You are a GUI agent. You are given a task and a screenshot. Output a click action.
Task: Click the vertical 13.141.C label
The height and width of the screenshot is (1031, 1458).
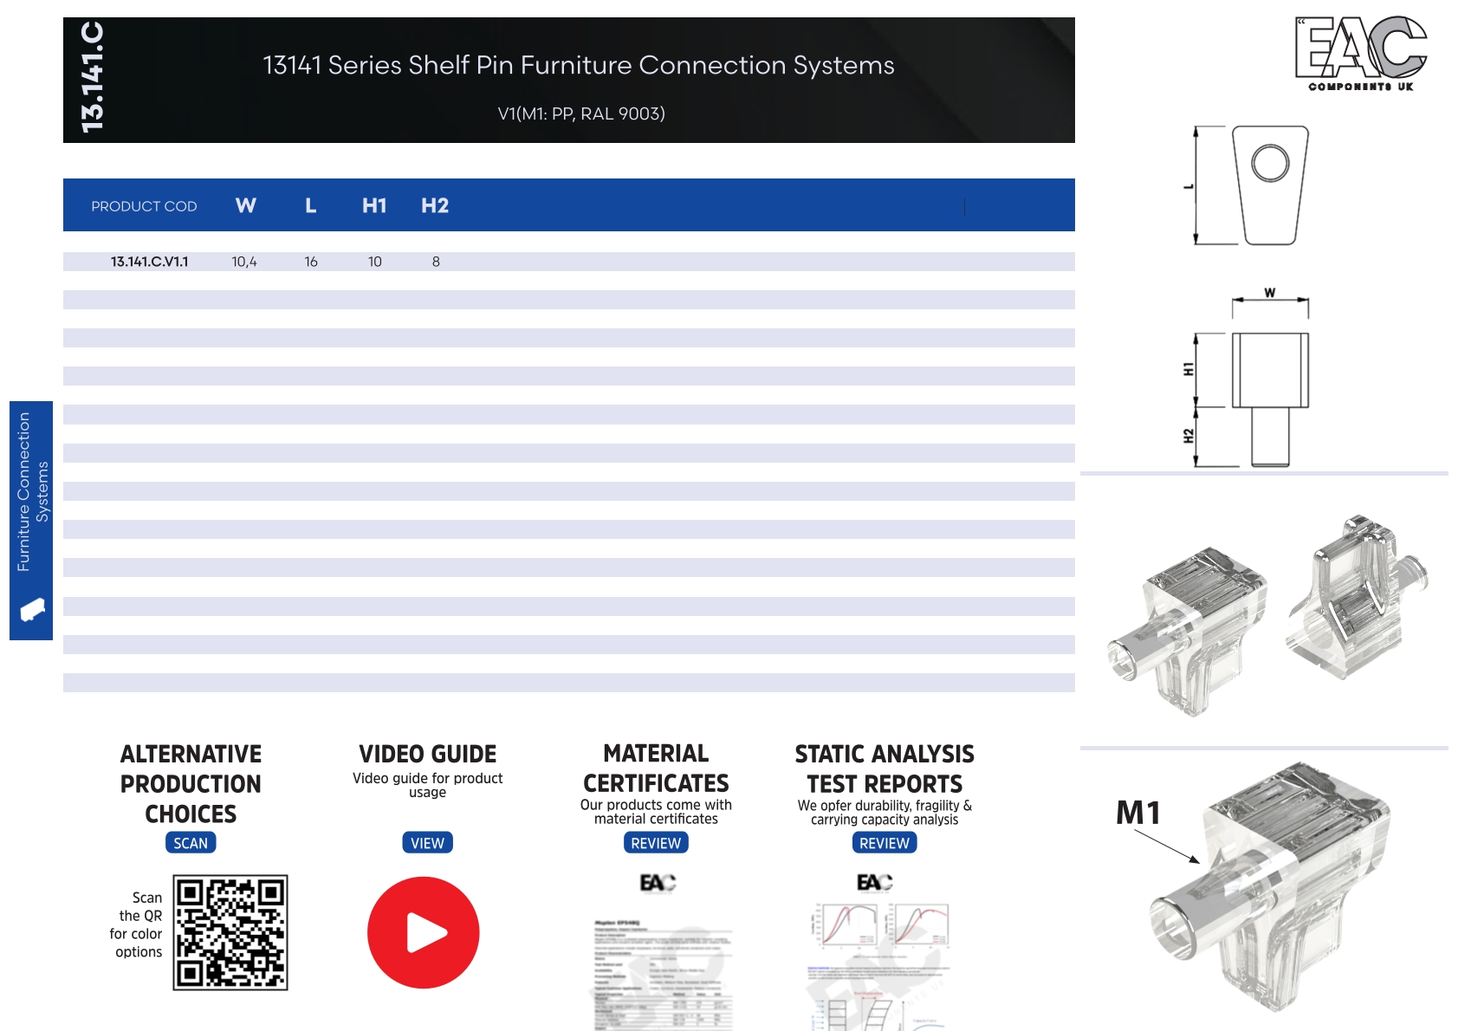pyautogui.click(x=92, y=78)
